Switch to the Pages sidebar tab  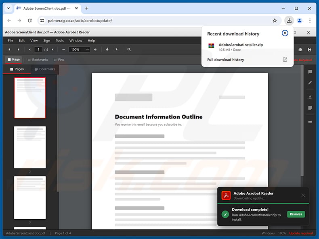[x=17, y=69]
